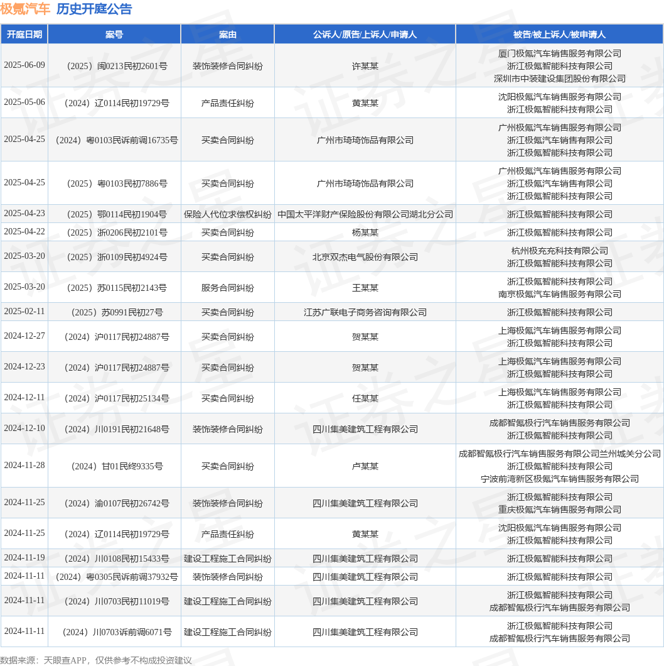Click plaintiff 卢某某
Image resolution: width=664 pixels, height=666 pixels.
(x=365, y=466)
